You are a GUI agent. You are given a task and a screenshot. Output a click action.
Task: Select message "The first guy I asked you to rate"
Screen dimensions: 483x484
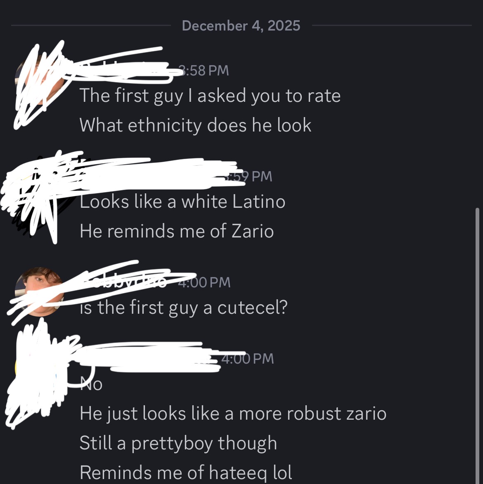pos(210,96)
